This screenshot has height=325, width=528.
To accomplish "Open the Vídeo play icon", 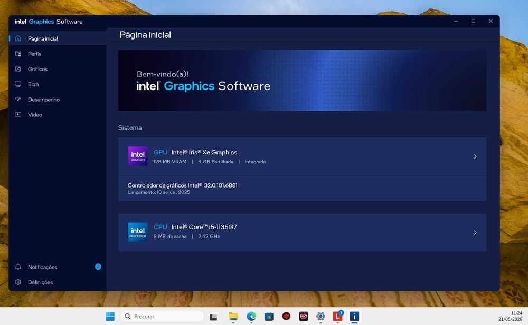I will pyautogui.click(x=18, y=115).
